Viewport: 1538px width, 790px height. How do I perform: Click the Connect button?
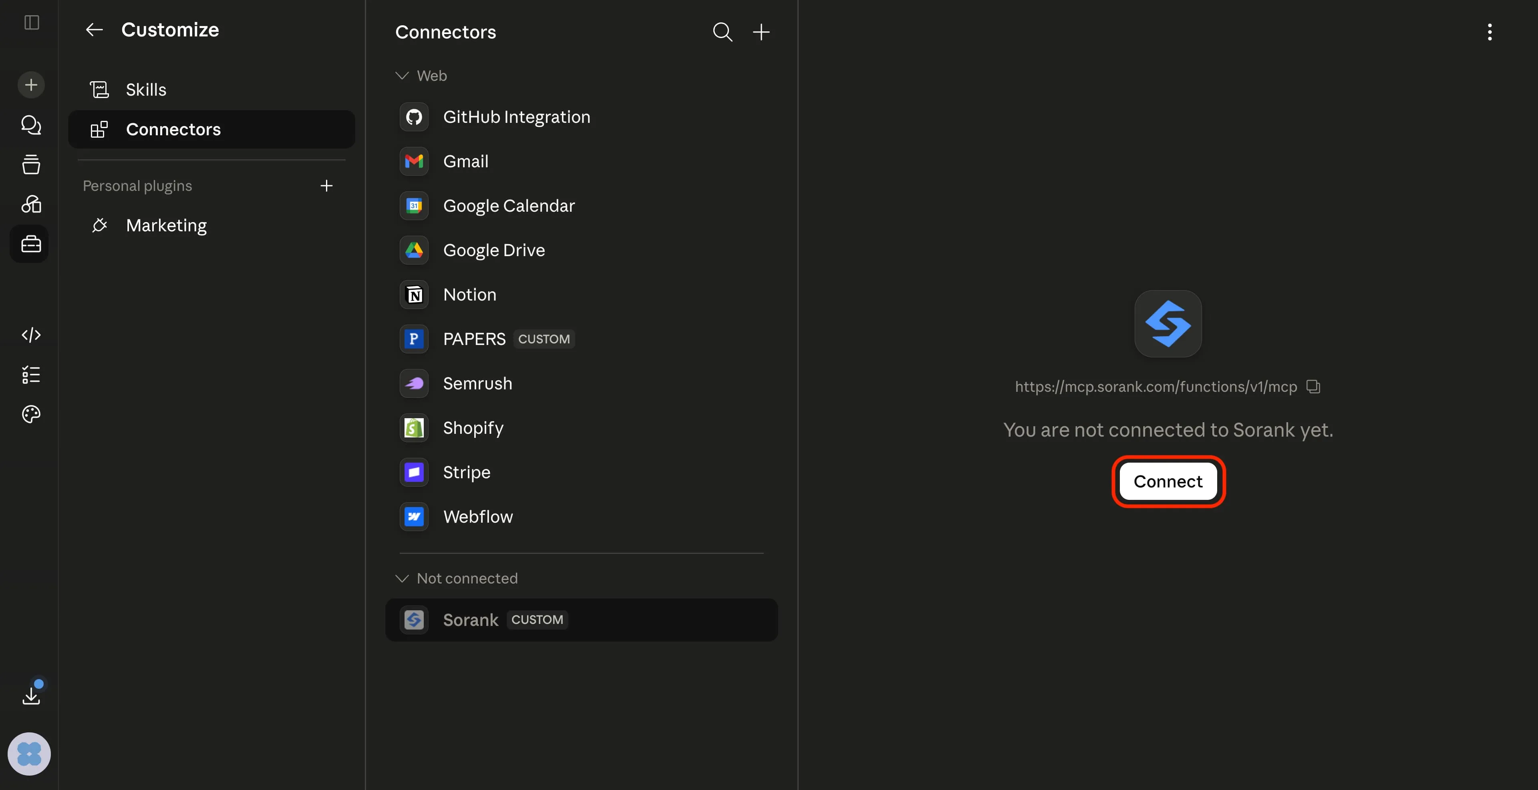tap(1168, 481)
